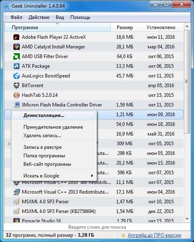Select the AusLogics BoostSpeed row
The image size is (194, 242).
pyautogui.click(x=94, y=76)
